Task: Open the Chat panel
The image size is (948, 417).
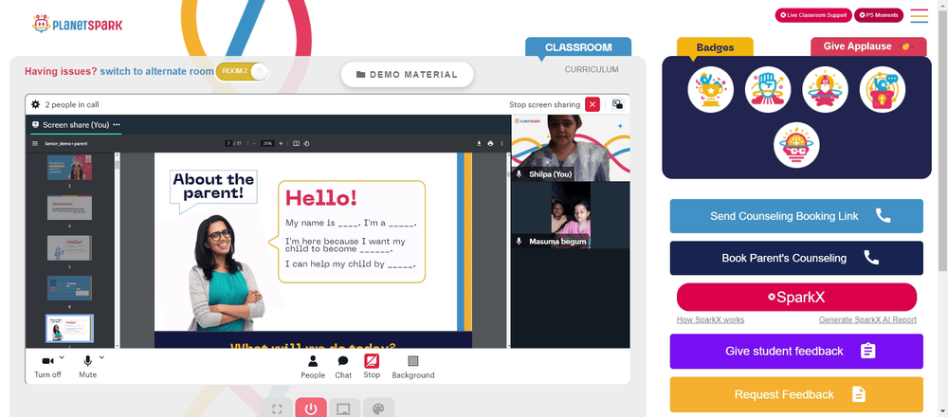Action: point(343,368)
